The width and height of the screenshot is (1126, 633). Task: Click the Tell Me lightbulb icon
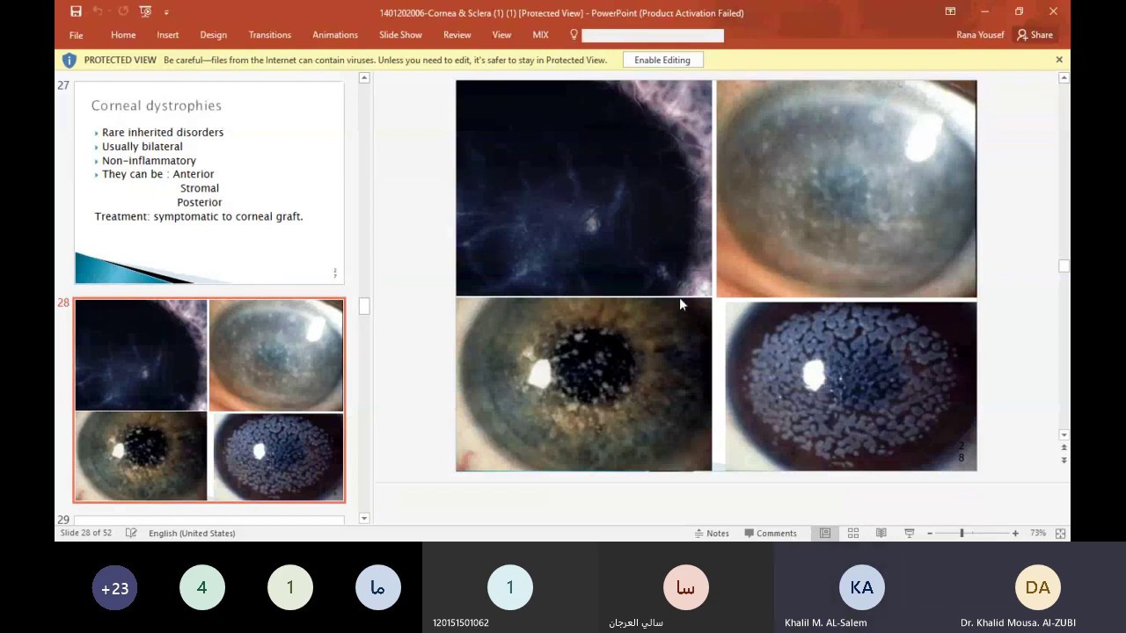pos(574,35)
